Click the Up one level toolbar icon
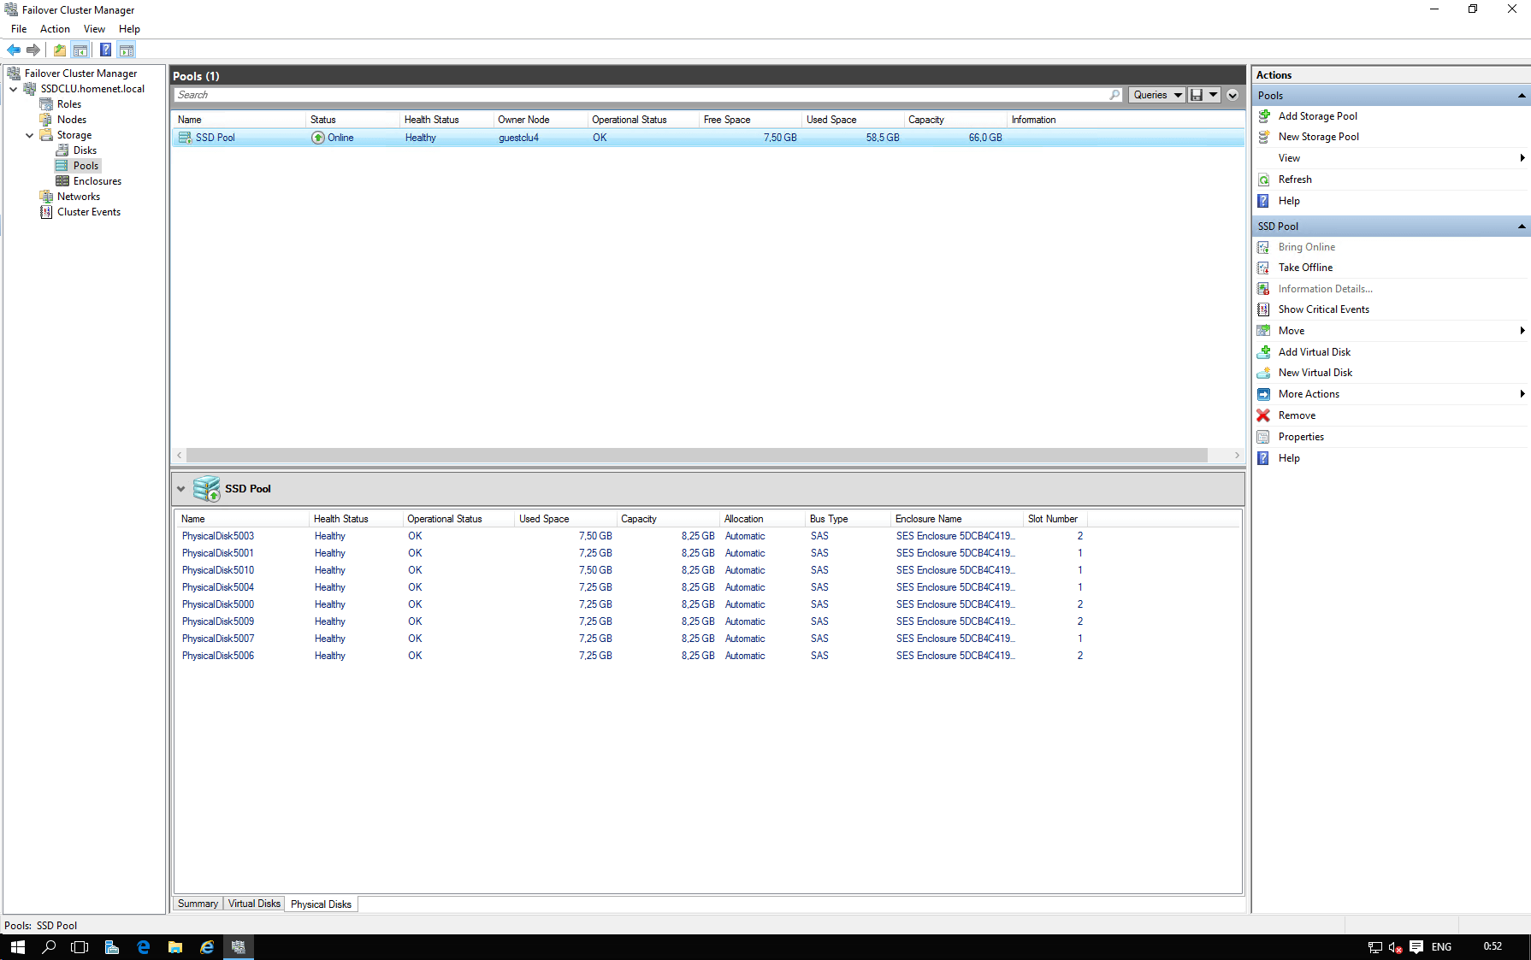The image size is (1531, 960). (60, 50)
